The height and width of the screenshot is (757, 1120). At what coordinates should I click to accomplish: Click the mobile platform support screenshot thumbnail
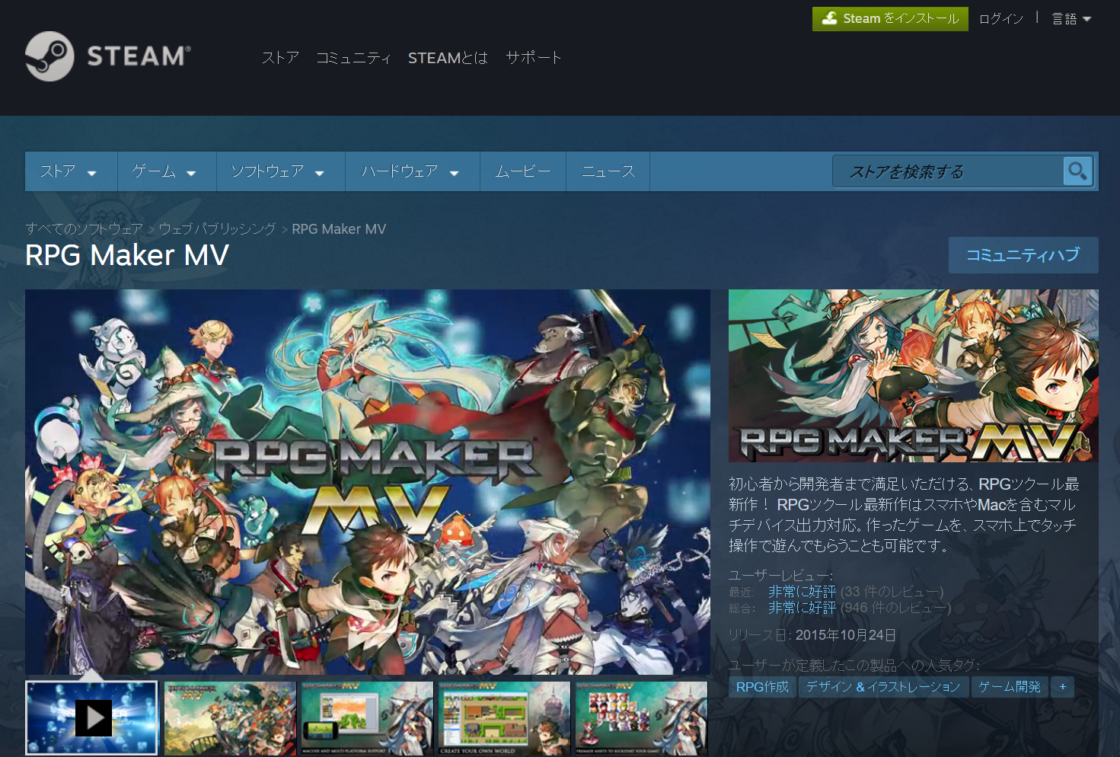click(x=366, y=717)
